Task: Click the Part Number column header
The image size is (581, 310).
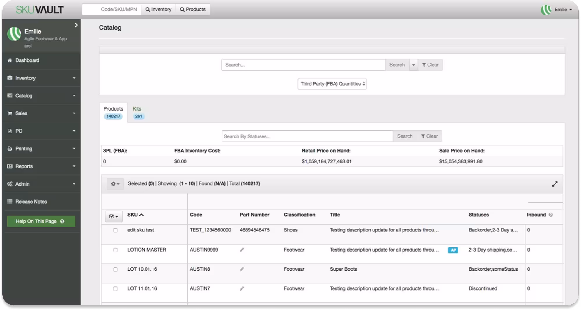Action: (x=254, y=215)
